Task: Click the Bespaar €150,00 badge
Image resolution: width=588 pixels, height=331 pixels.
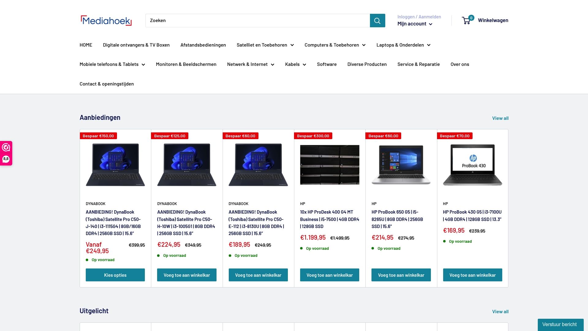Action: coord(98,136)
